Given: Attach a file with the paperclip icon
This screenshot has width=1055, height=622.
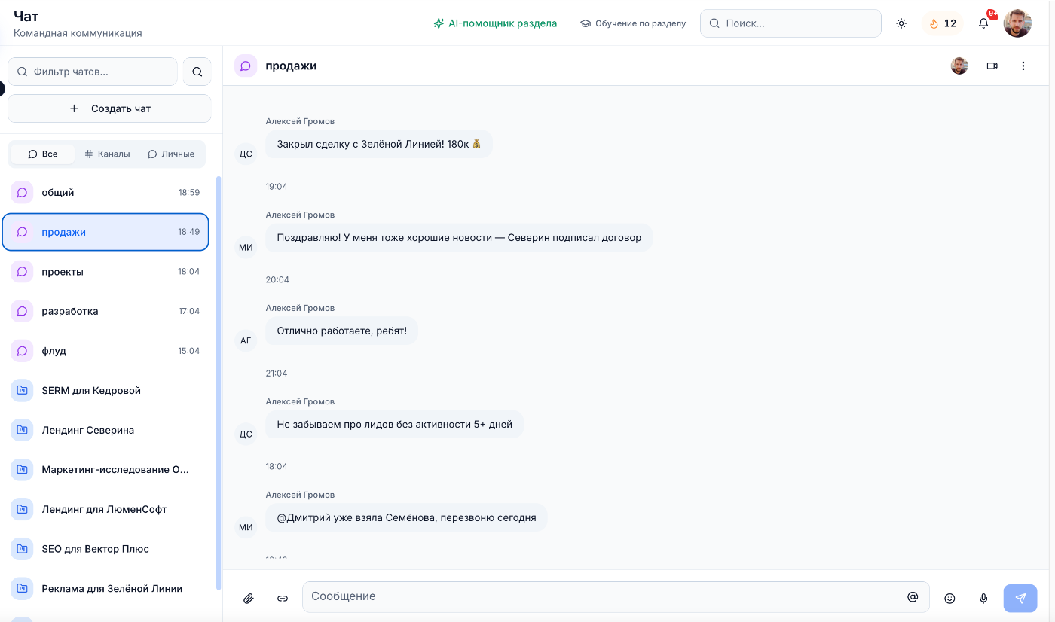Looking at the screenshot, I should coord(248,599).
